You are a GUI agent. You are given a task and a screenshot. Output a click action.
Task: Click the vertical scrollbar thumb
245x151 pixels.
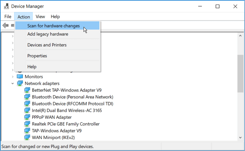[240, 73]
